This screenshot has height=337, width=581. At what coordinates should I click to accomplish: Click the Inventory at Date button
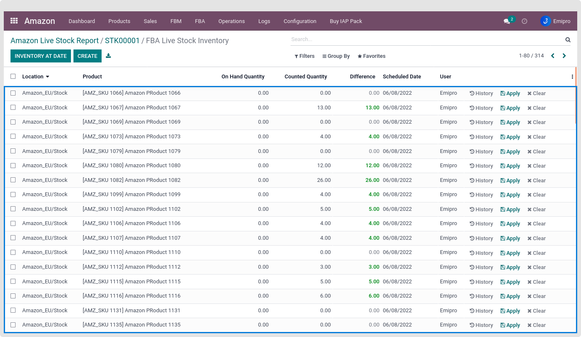(41, 56)
